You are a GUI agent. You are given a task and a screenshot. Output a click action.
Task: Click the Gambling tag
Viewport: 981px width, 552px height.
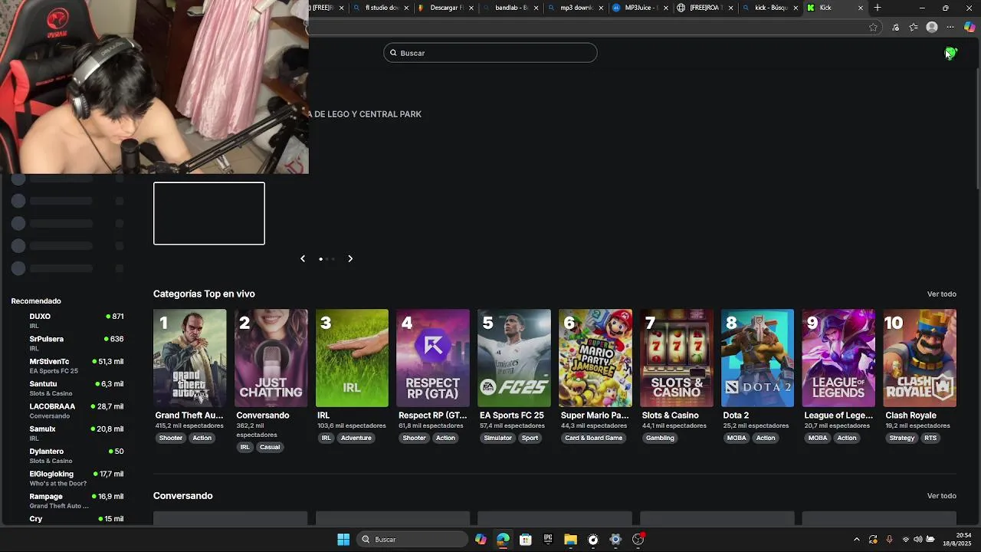tap(660, 439)
